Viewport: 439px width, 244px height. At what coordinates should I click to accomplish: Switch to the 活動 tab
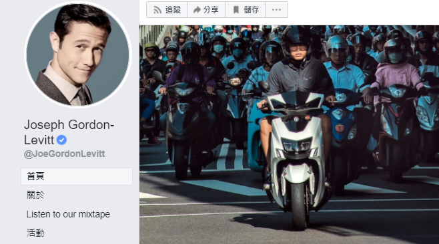[35, 233]
